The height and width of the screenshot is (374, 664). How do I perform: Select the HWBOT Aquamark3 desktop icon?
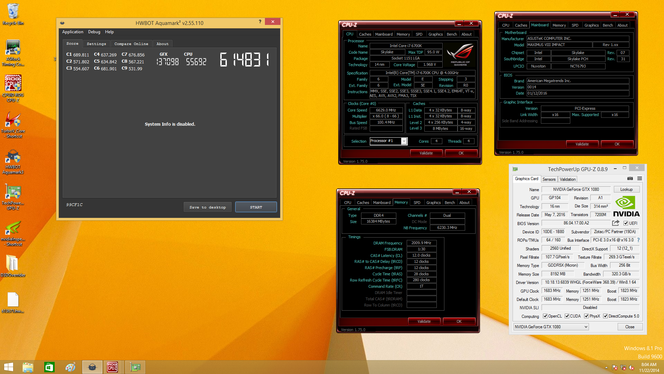(13, 161)
